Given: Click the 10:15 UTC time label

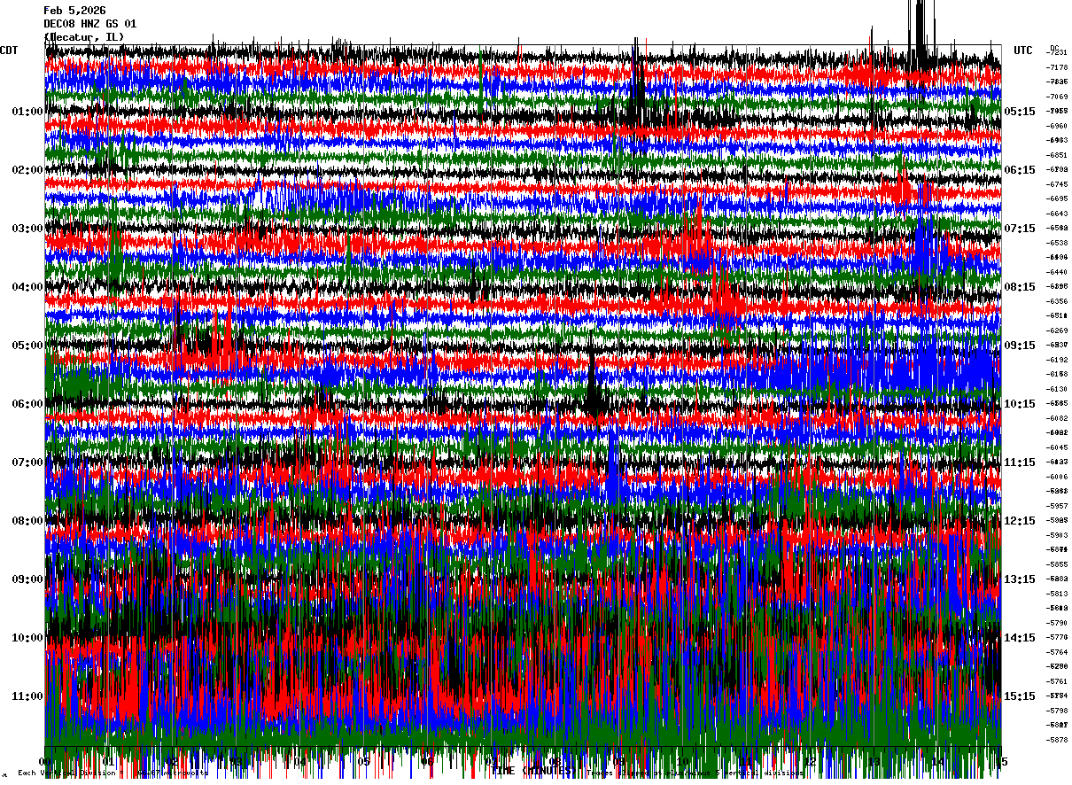Looking at the screenshot, I should click(1020, 404).
